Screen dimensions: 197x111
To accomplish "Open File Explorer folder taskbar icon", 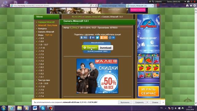I will 19,108.
